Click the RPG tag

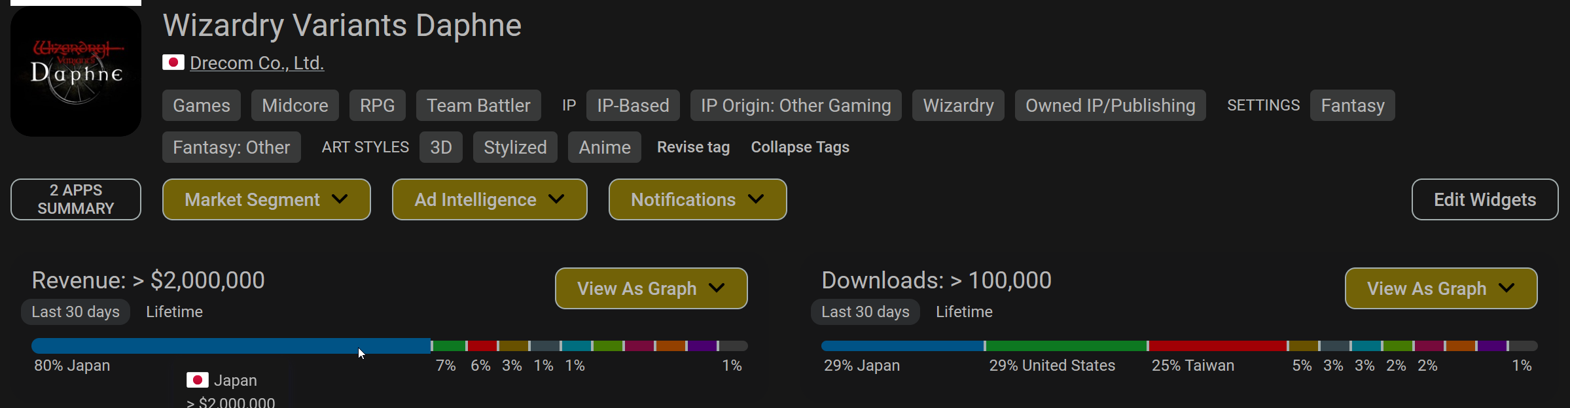[378, 105]
